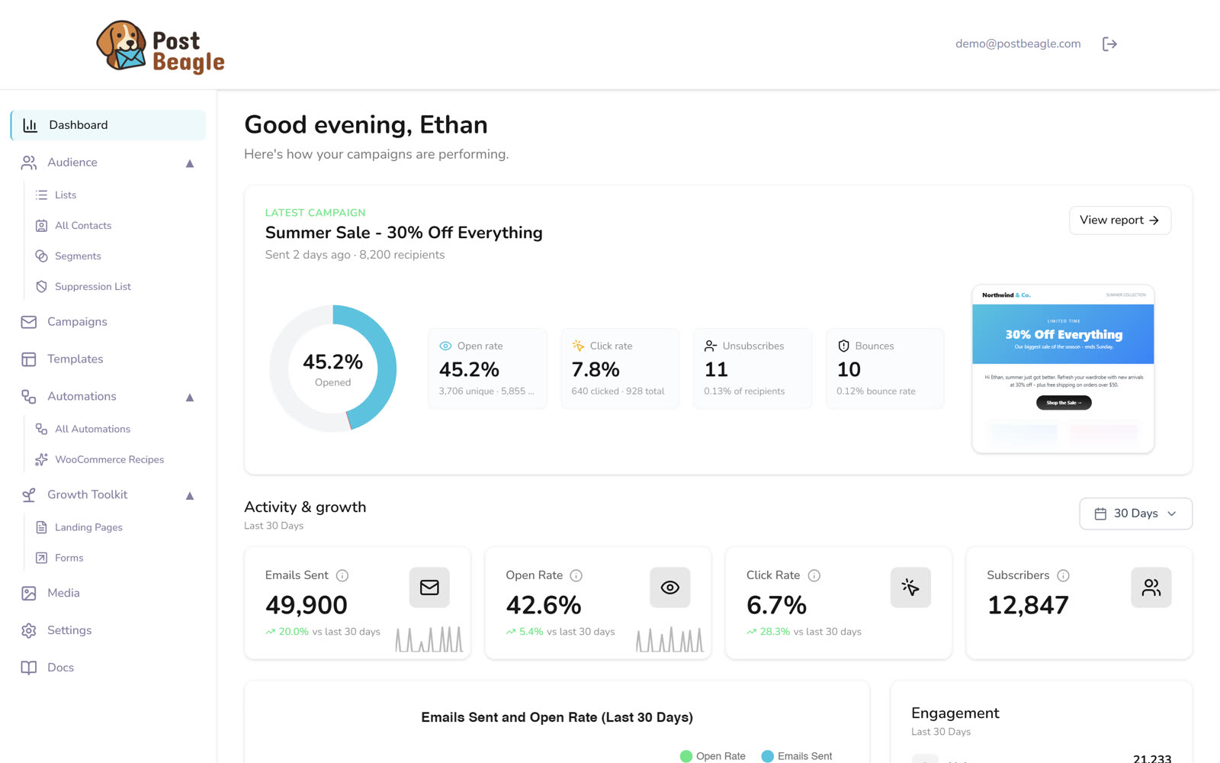Click the Open rate stat card

487,369
